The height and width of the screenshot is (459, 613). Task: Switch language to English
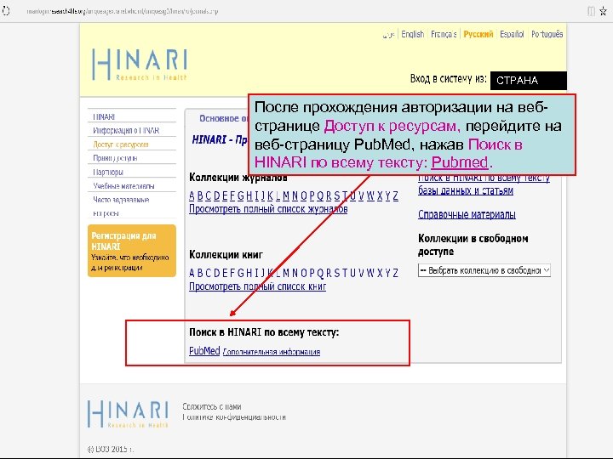(x=412, y=34)
